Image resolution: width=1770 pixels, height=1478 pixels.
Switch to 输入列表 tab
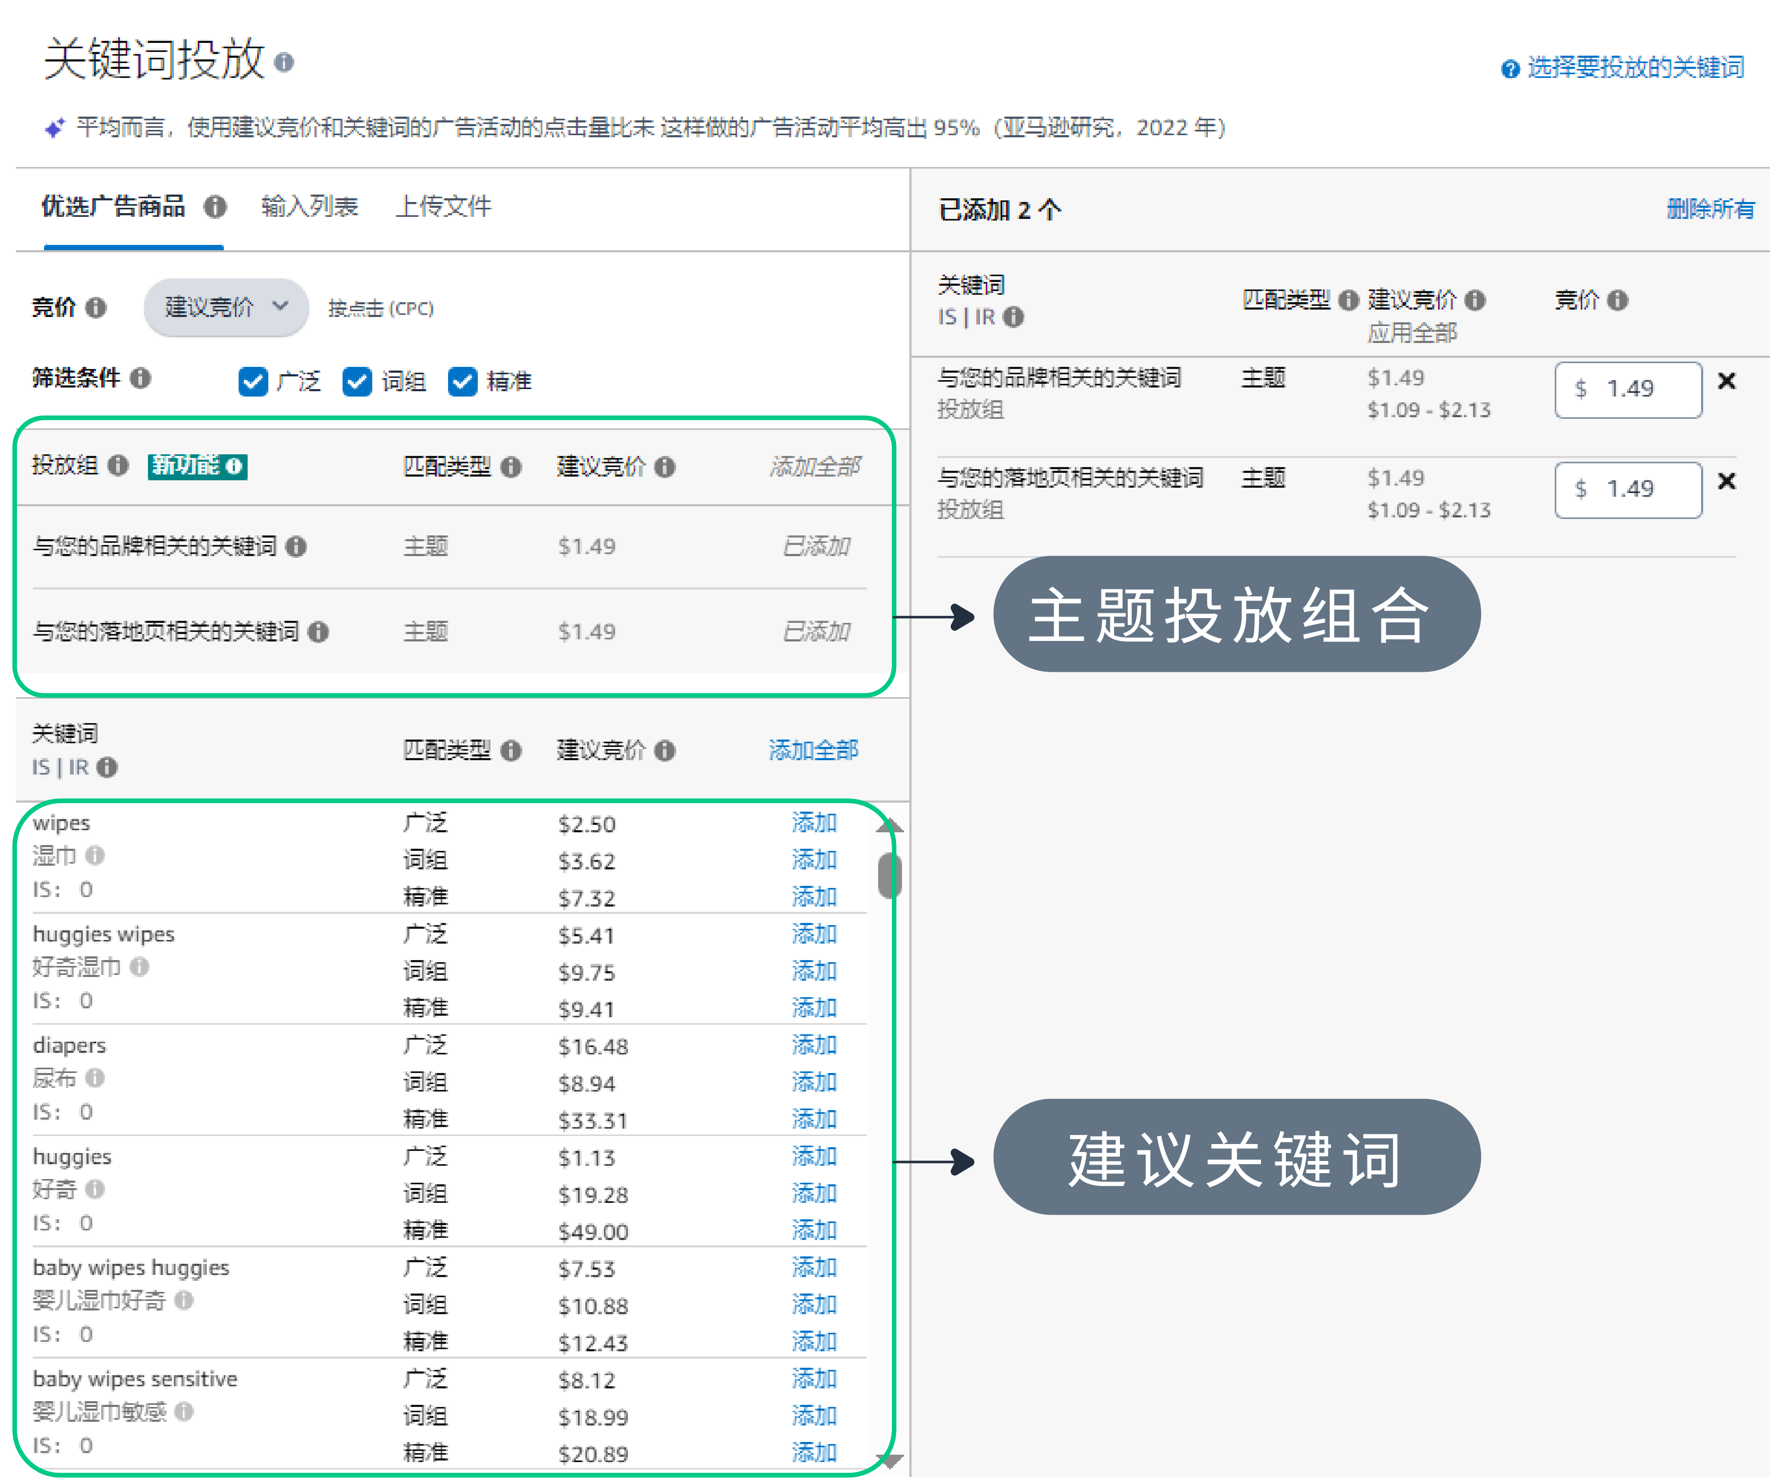click(309, 206)
